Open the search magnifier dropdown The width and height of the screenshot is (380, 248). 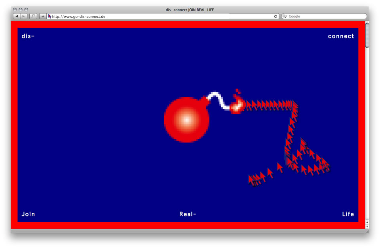[x=285, y=16]
